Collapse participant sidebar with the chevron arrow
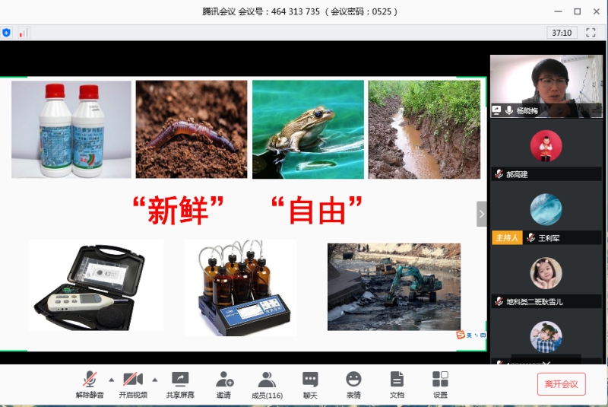The width and height of the screenshot is (608, 407). point(481,214)
